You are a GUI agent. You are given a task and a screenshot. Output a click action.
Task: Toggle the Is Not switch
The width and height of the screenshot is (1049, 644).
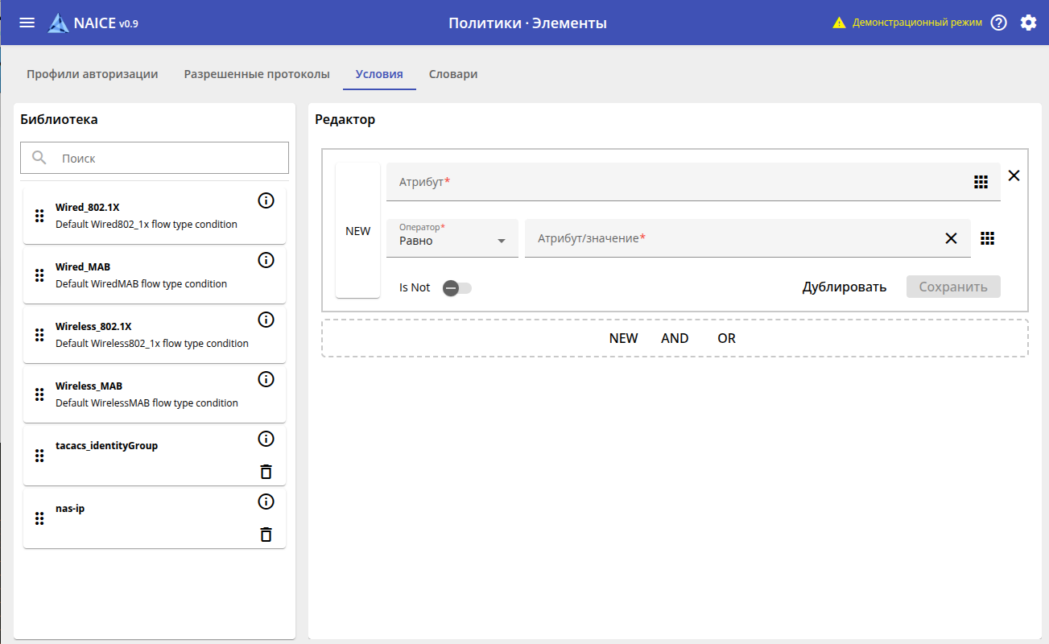coord(456,287)
